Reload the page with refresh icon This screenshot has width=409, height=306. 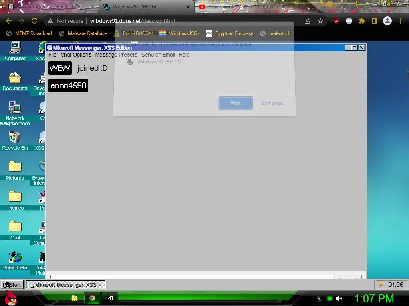pyautogui.click(x=34, y=21)
